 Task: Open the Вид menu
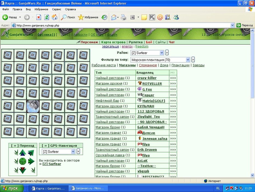coord(28,9)
